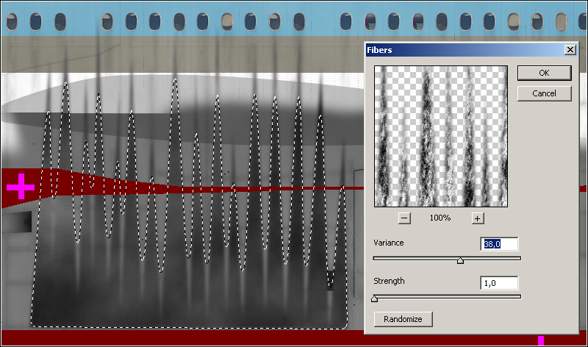Zoom in the preview with plus button

tap(477, 218)
